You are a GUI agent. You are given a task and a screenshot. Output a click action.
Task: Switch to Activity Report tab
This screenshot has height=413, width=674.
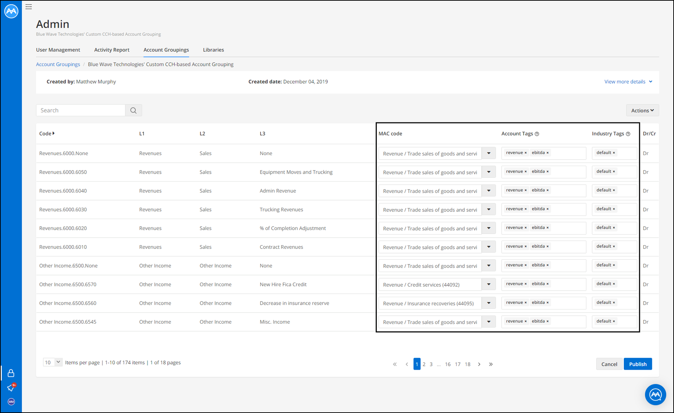[x=112, y=50]
